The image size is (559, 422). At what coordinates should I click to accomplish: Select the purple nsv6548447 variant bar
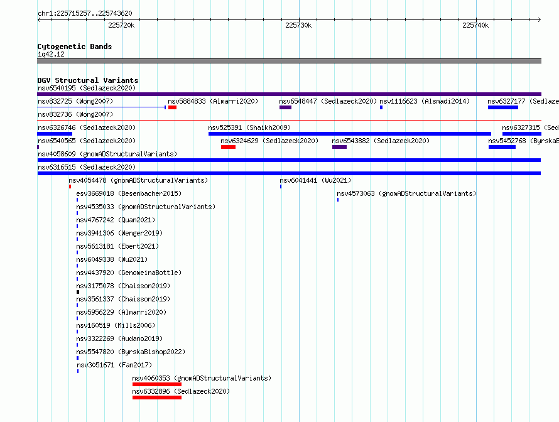286,107
